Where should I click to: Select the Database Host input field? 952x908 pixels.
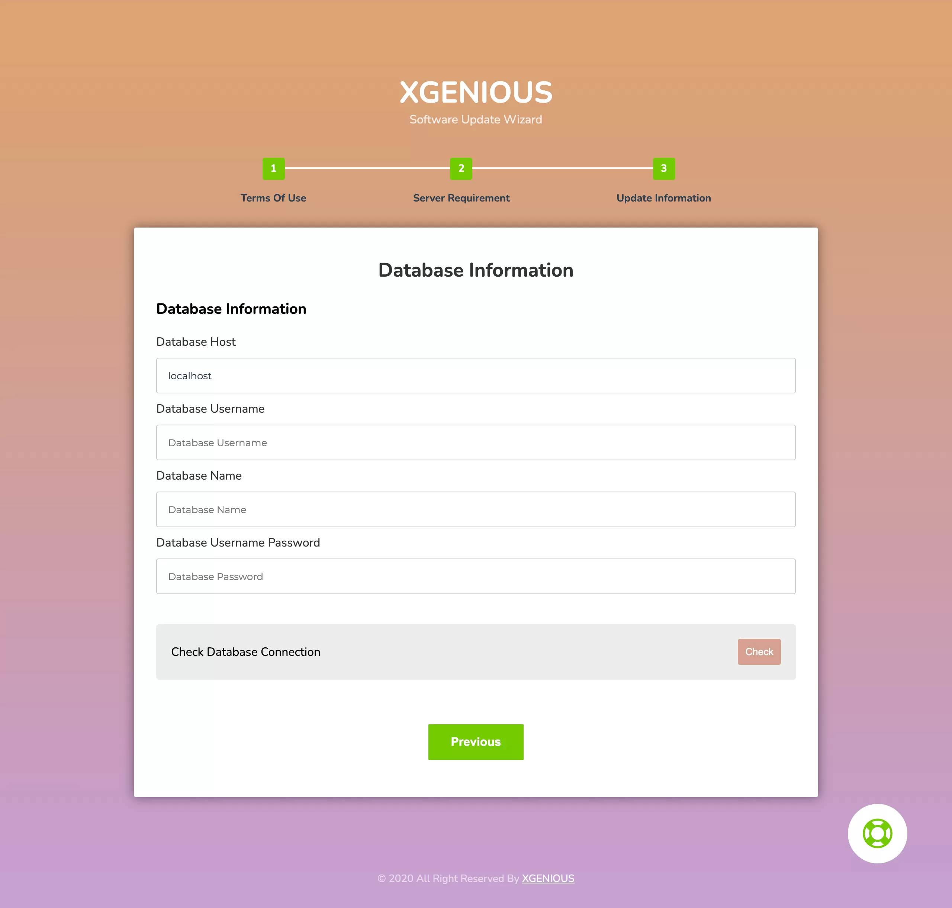[476, 375]
